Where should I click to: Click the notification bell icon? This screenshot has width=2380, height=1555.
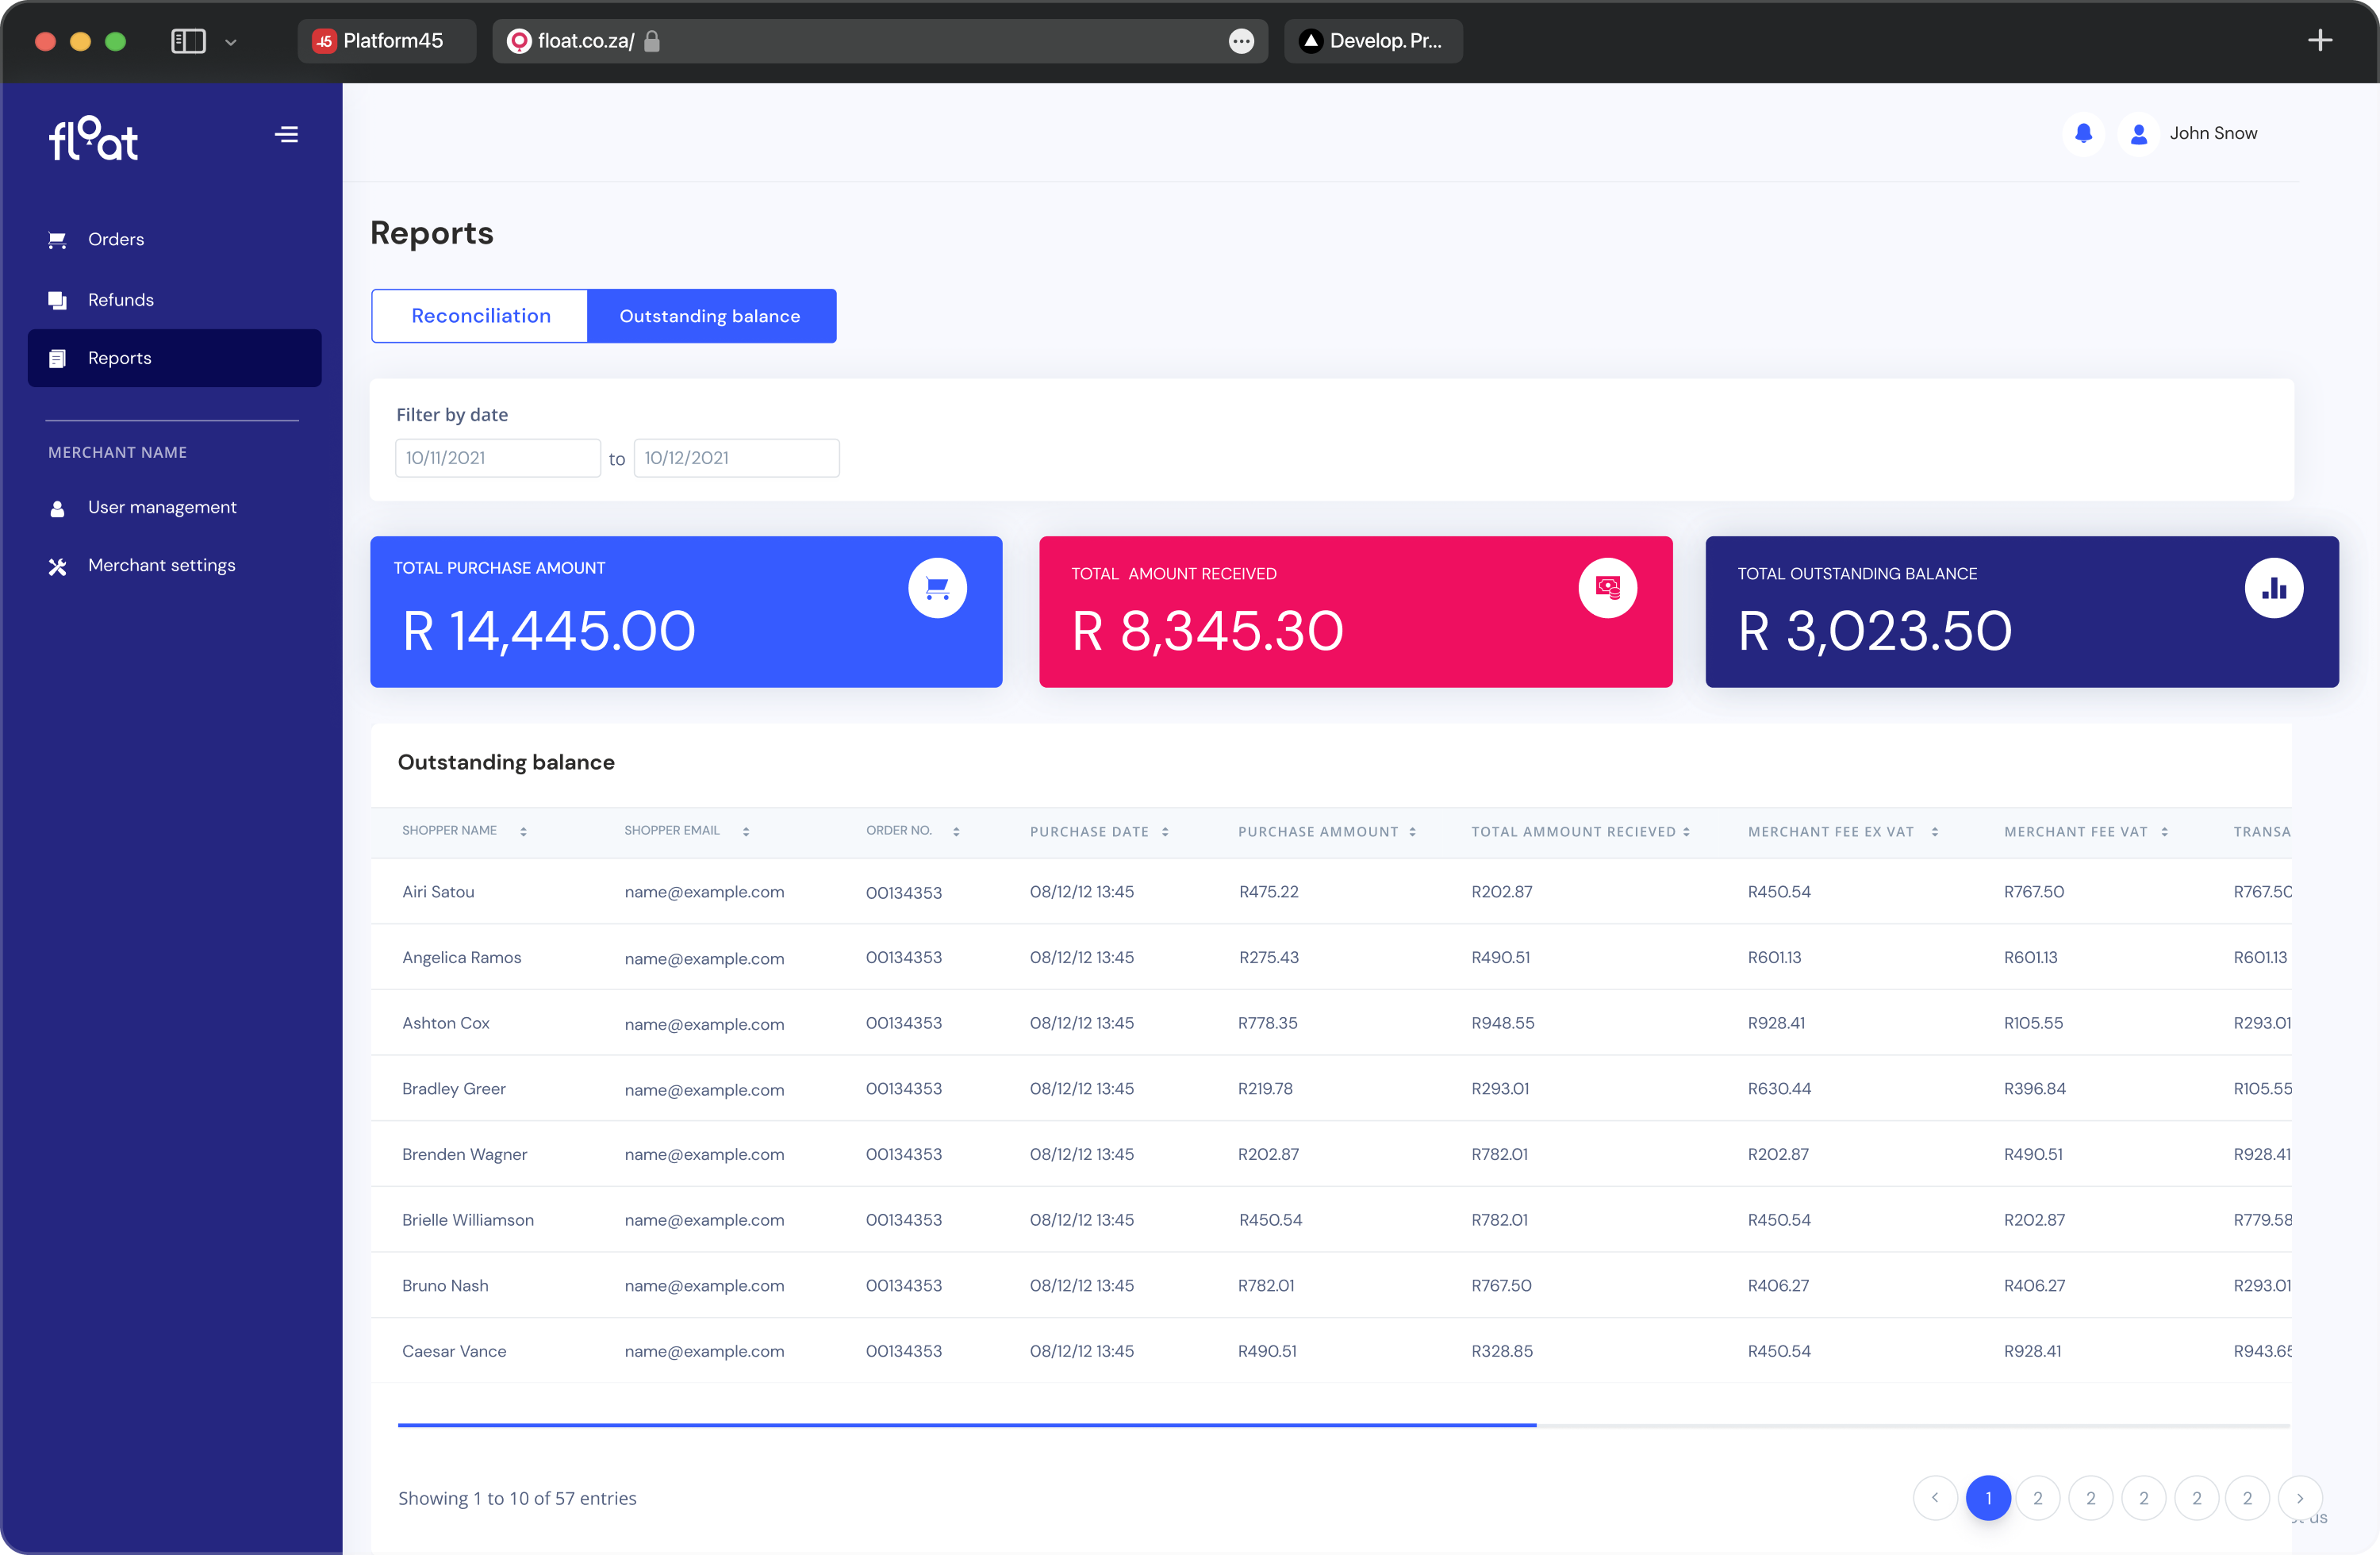tap(2083, 133)
